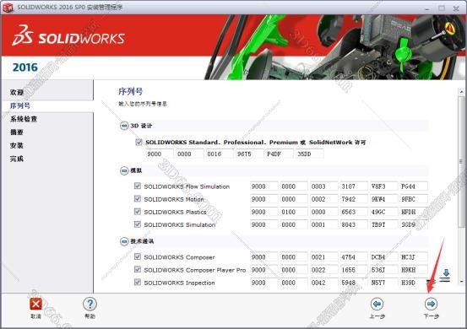
Task: Click Composer serial field containing 4754
Action: pos(354,256)
